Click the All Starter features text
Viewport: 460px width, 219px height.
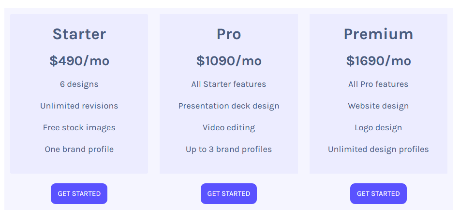pyautogui.click(x=228, y=84)
